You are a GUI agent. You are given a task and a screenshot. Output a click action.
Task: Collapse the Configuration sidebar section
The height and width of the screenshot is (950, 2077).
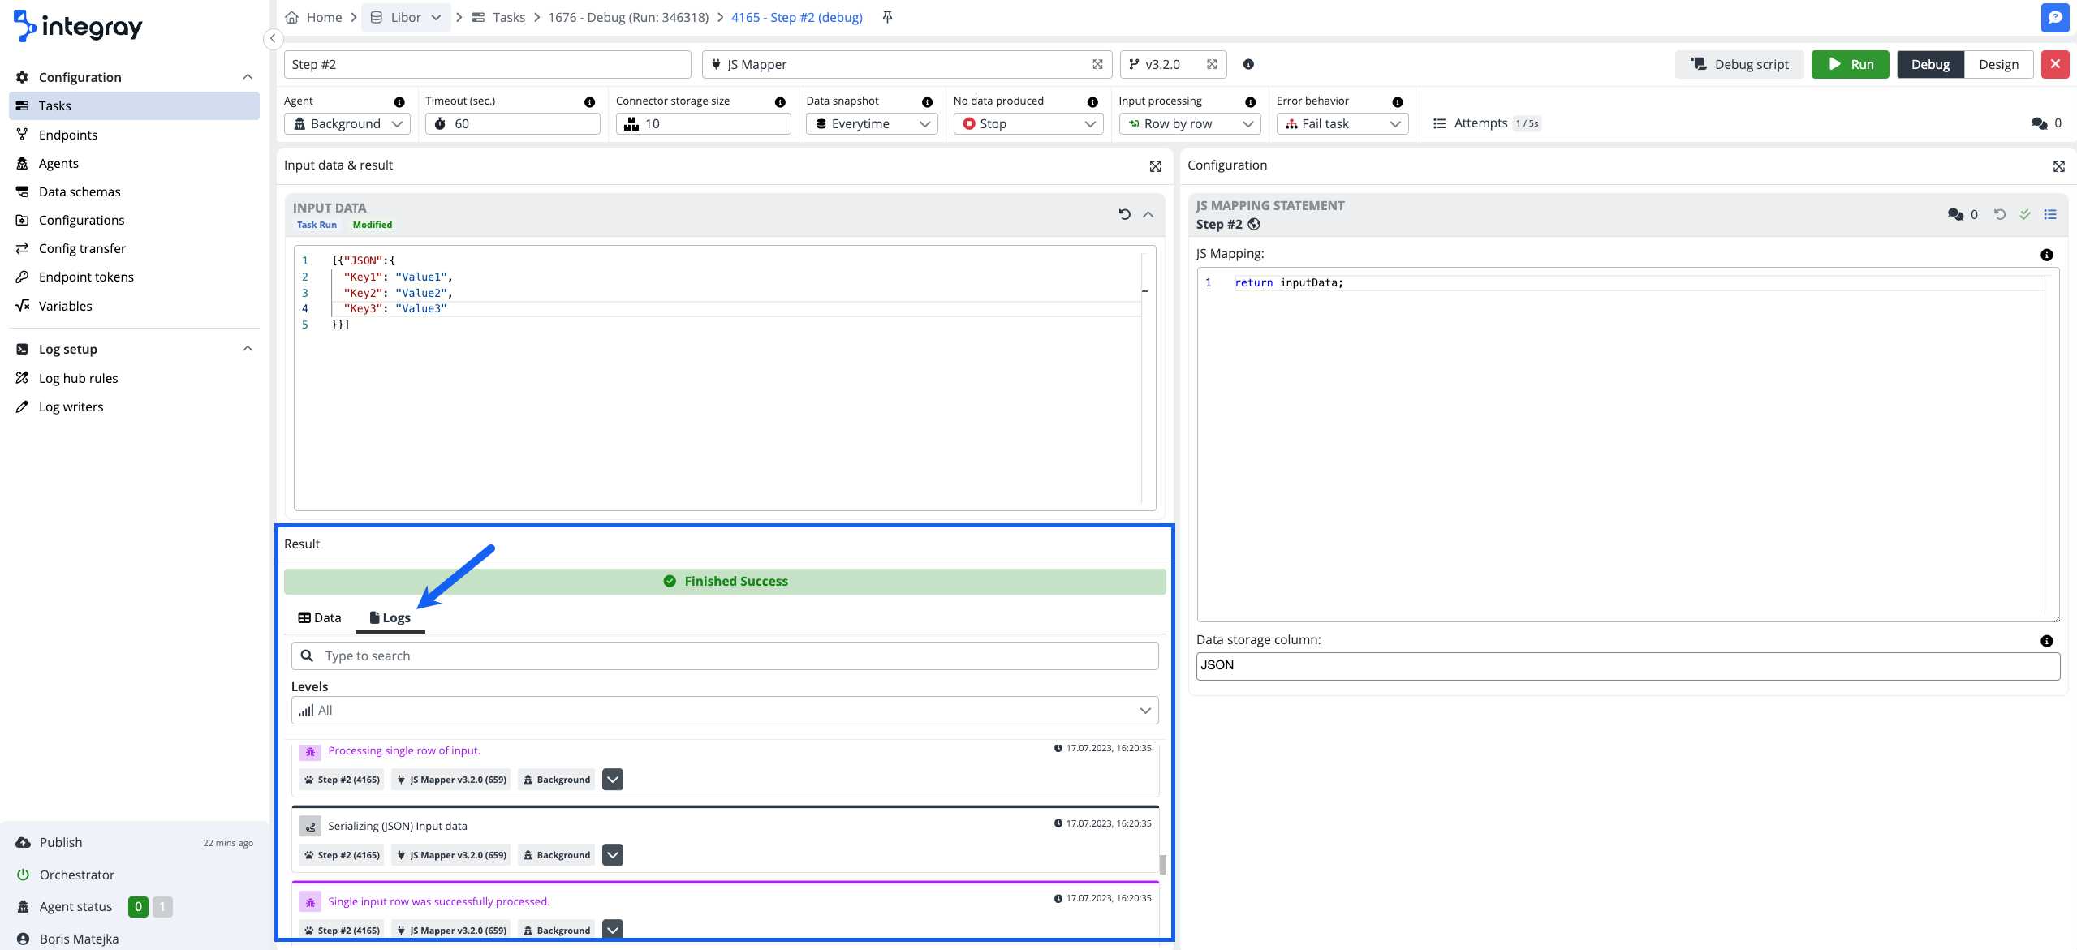point(248,77)
